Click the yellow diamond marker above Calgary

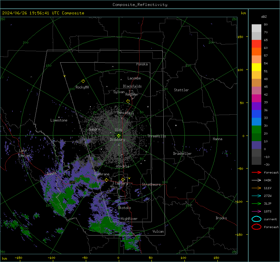coord(123,179)
